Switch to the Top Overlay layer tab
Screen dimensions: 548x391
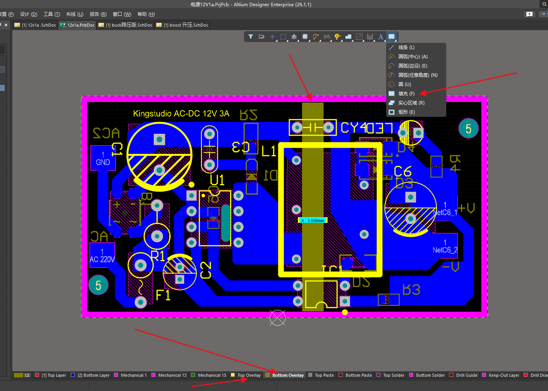245,375
